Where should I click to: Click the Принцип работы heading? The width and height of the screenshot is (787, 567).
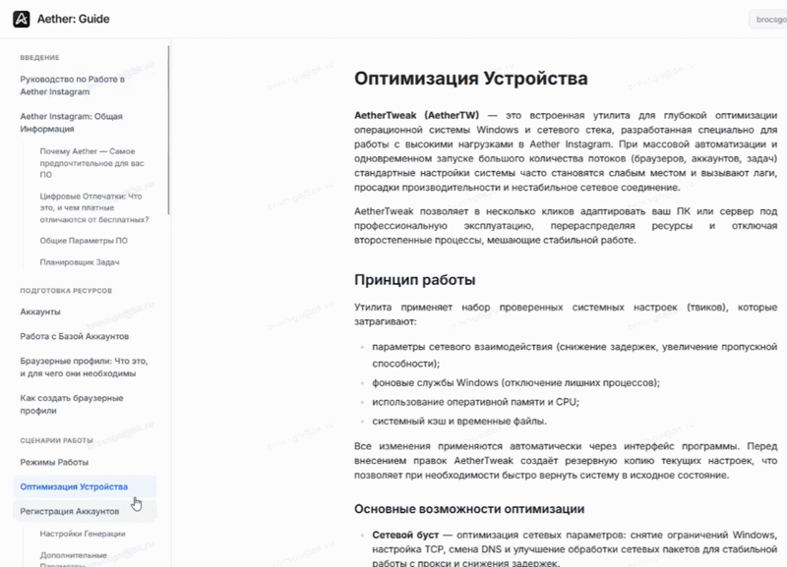point(414,280)
